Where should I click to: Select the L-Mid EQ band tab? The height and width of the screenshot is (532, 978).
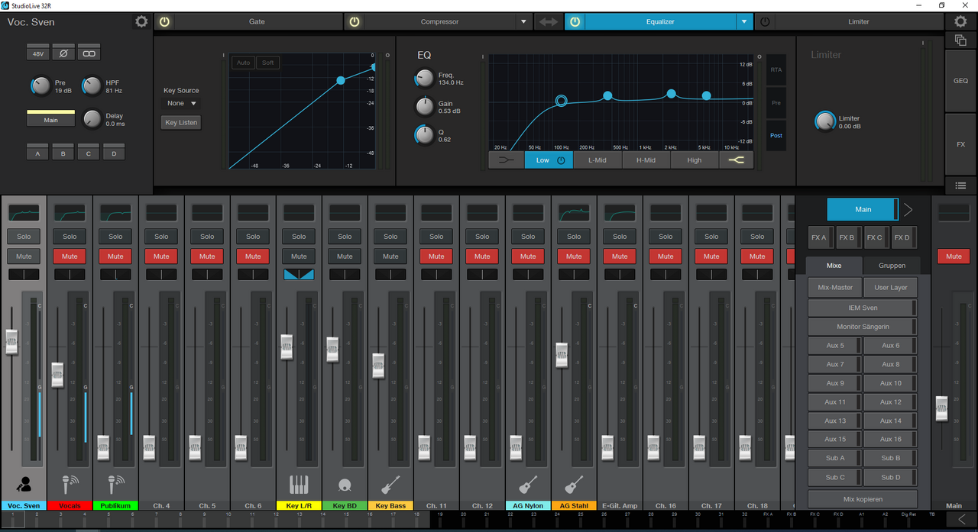pyautogui.click(x=597, y=160)
